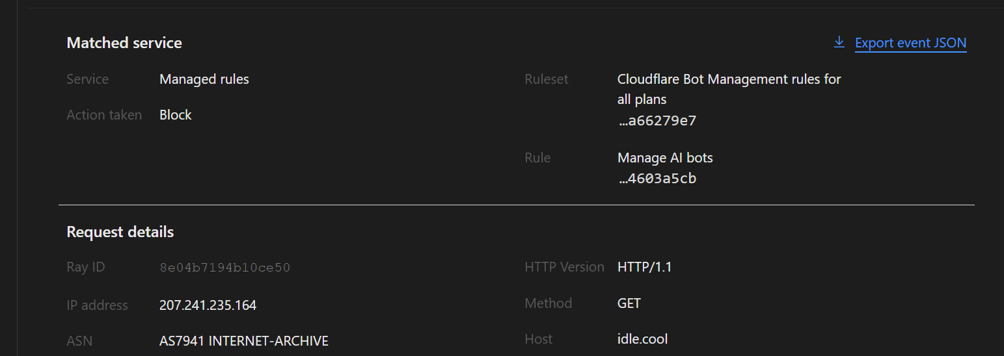
Task: Click the download icon beside Export event JSON
Action: 839,42
